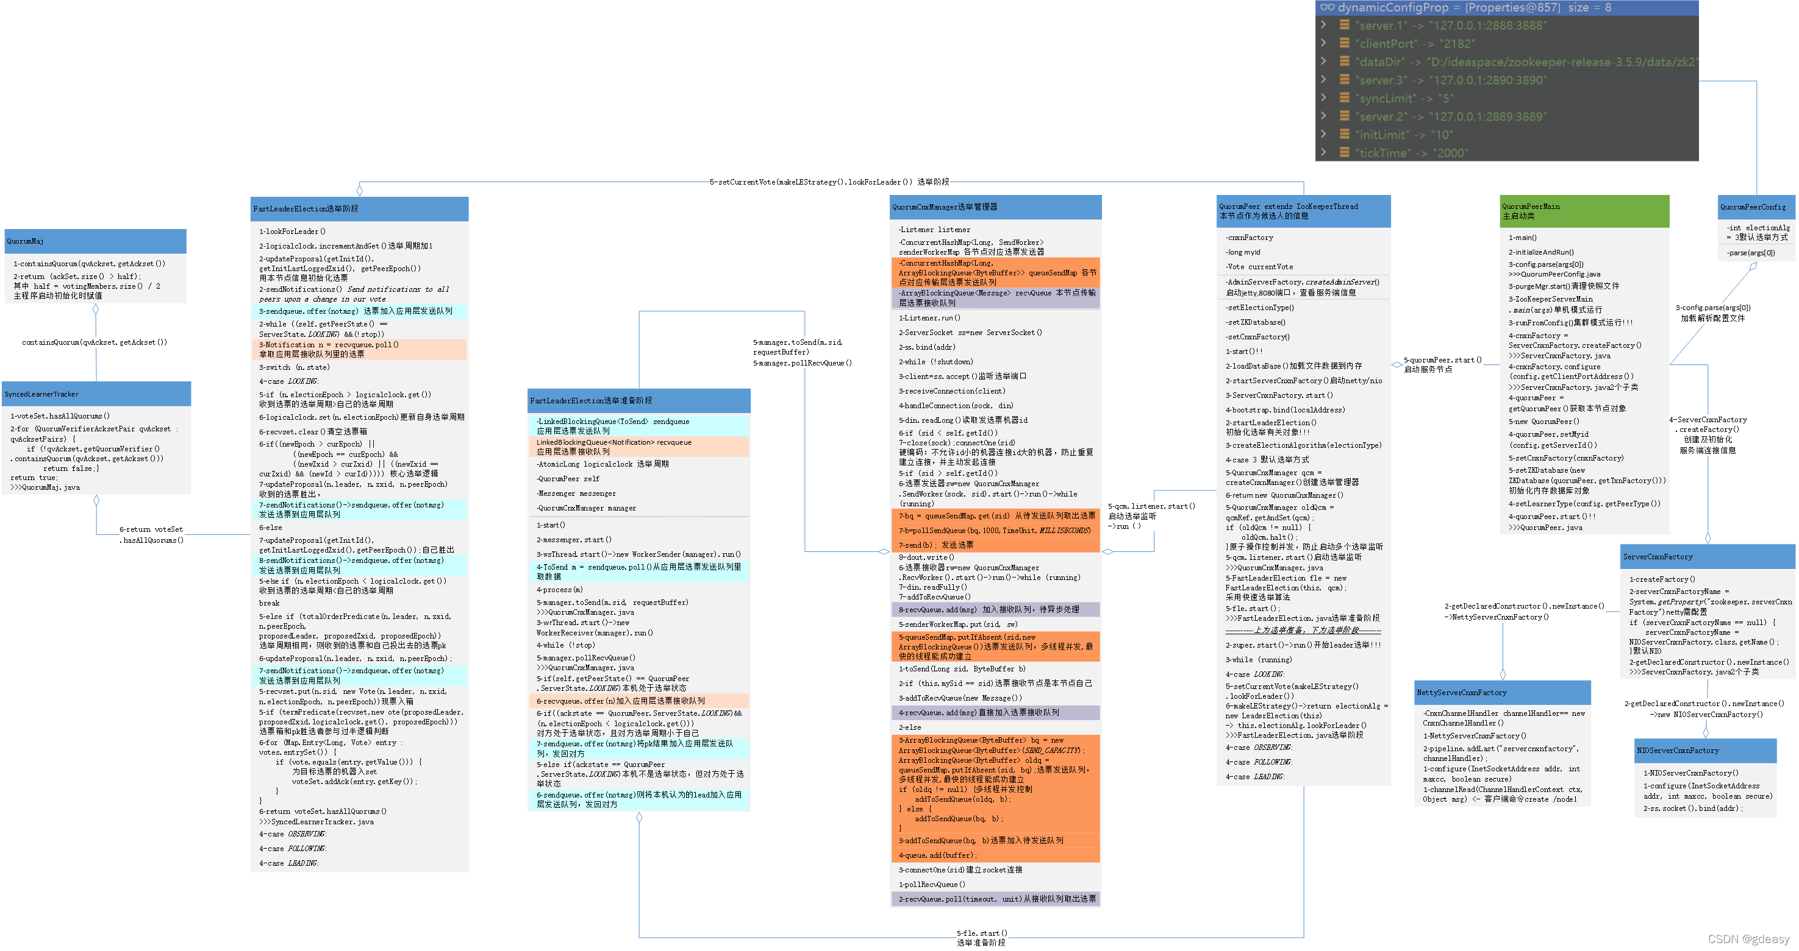Select the "syncLimit" -> "5" text
1799x951 pixels.
1404,98
